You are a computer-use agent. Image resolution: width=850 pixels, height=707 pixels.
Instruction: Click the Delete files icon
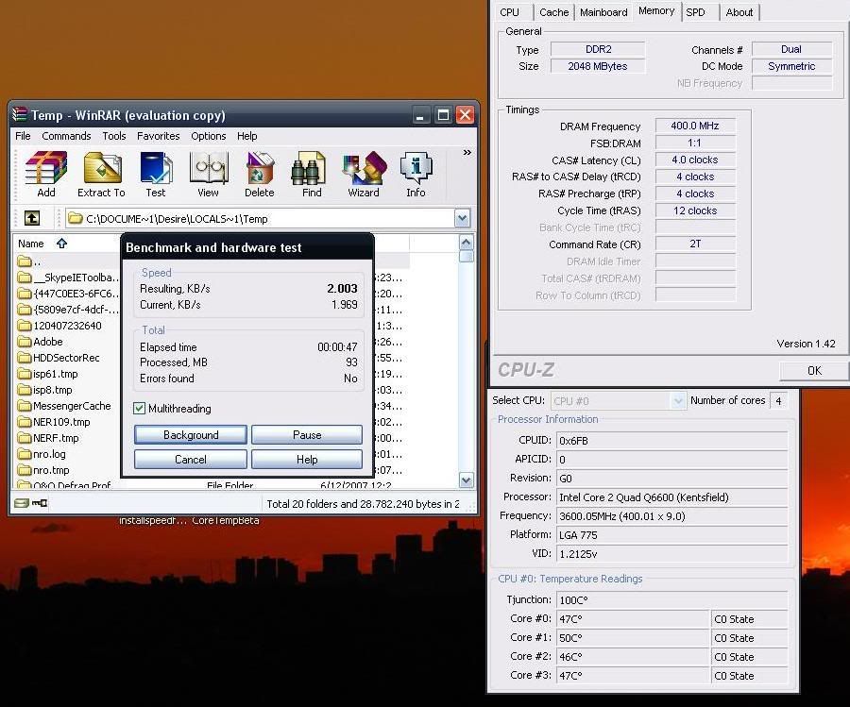tap(260, 174)
